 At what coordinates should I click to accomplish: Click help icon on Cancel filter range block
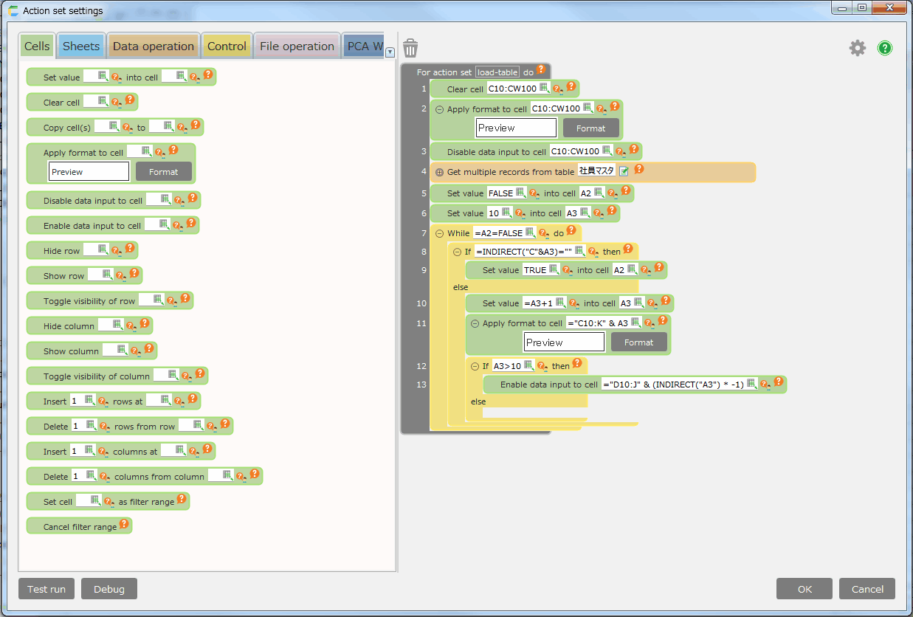coord(124,525)
